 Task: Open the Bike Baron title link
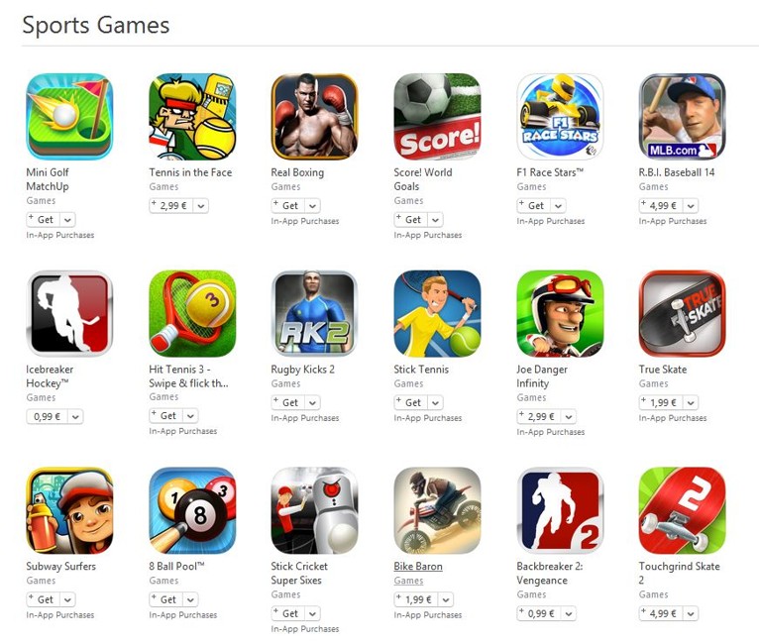418,566
